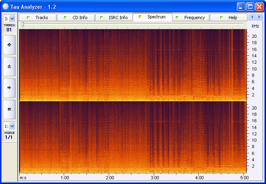
Task: Select the ISRC Info tab
Action: pos(114,18)
